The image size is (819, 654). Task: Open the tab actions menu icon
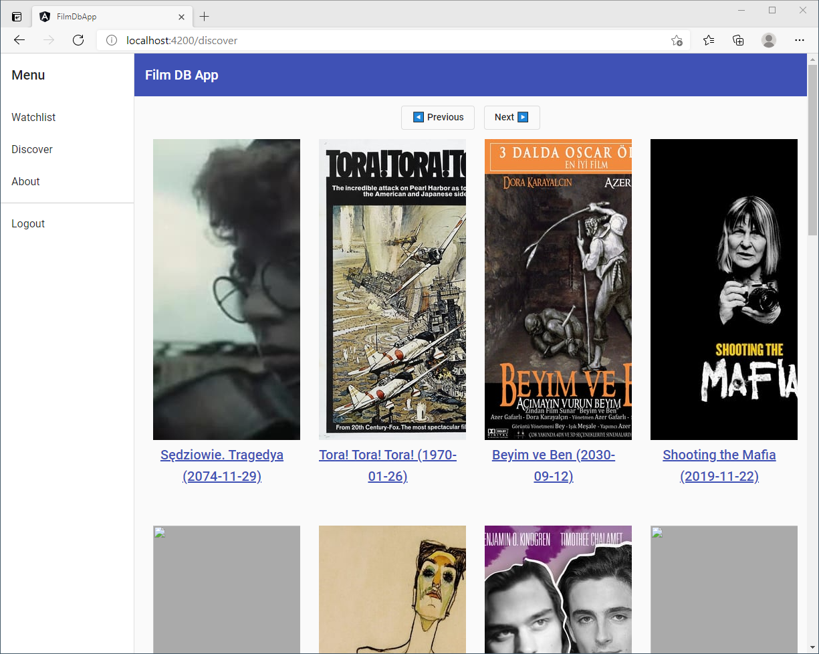pyautogui.click(x=17, y=17)
